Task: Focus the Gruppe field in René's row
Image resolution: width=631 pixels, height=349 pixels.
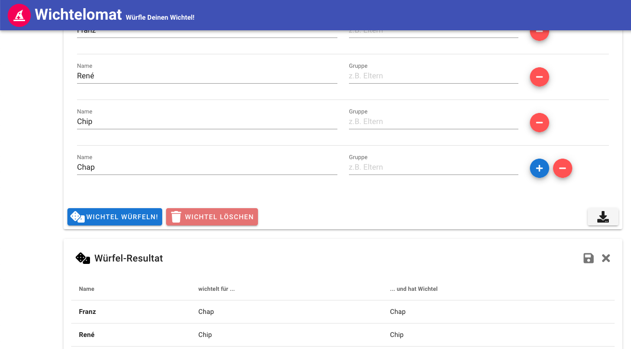Action: point(434,76)
